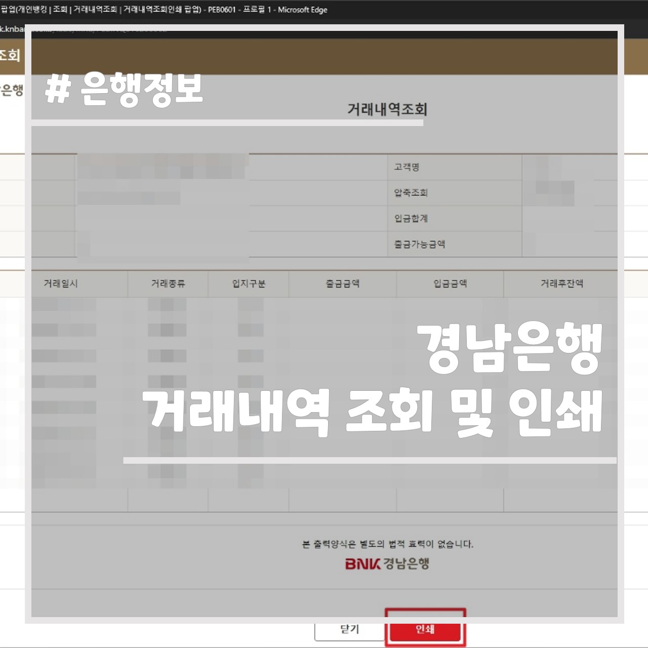Click the 인쇄 print button
Image resolution: width=648 pixels, height=648 pixels.
425,628
